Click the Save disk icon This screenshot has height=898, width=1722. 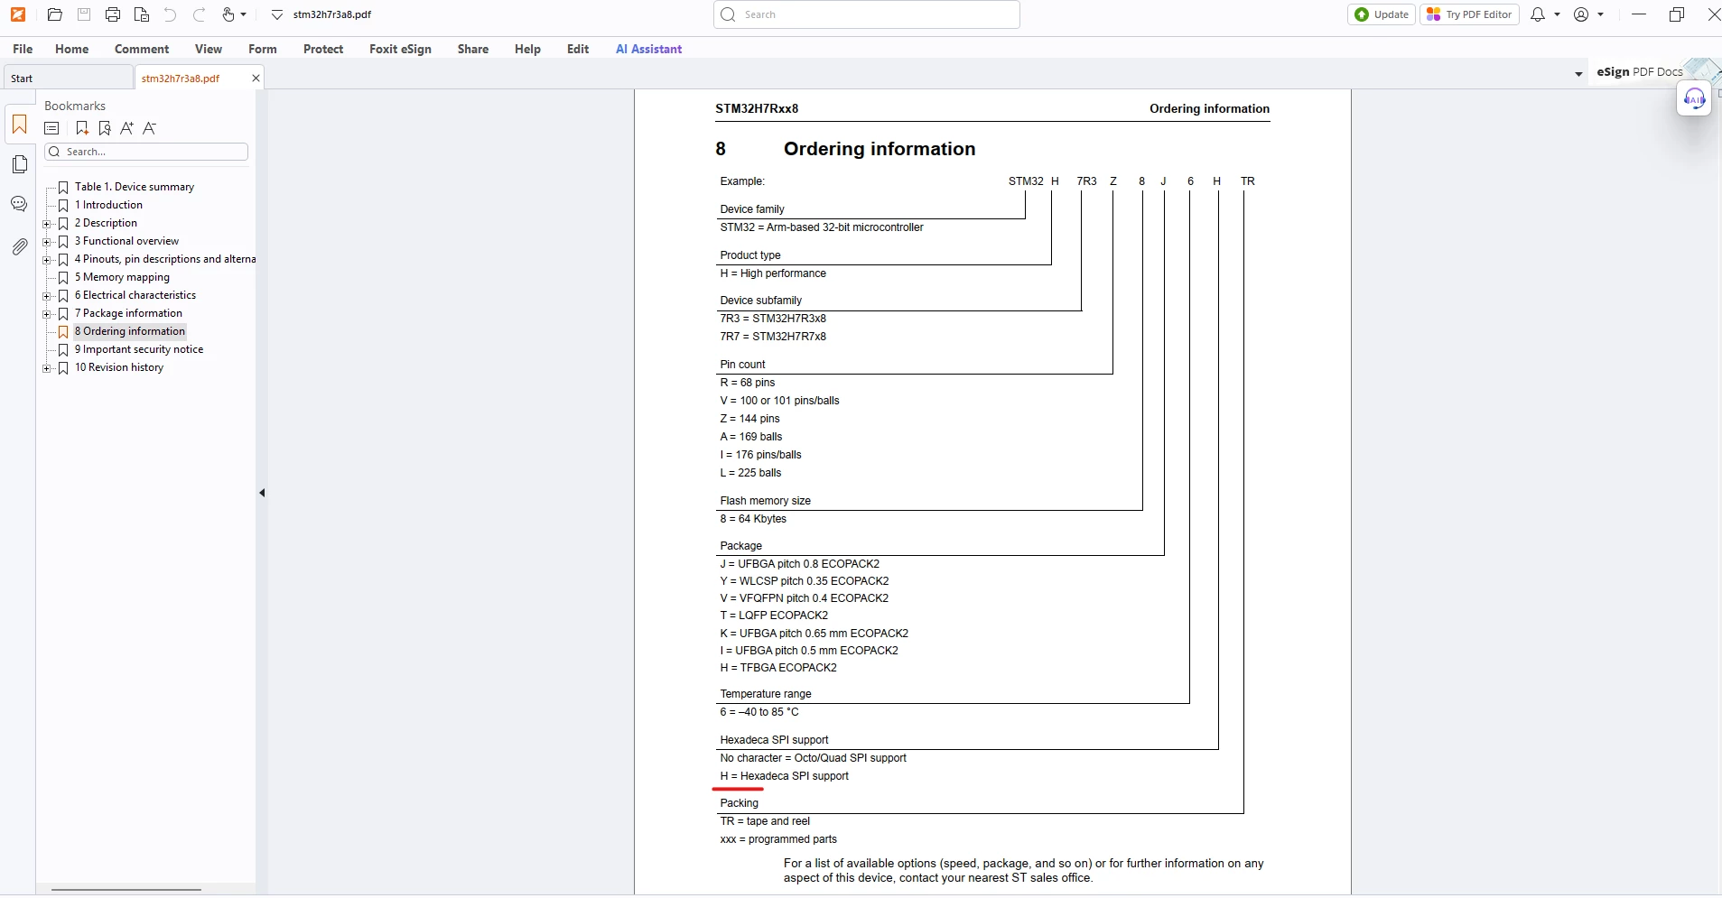(x=84, y=14)
